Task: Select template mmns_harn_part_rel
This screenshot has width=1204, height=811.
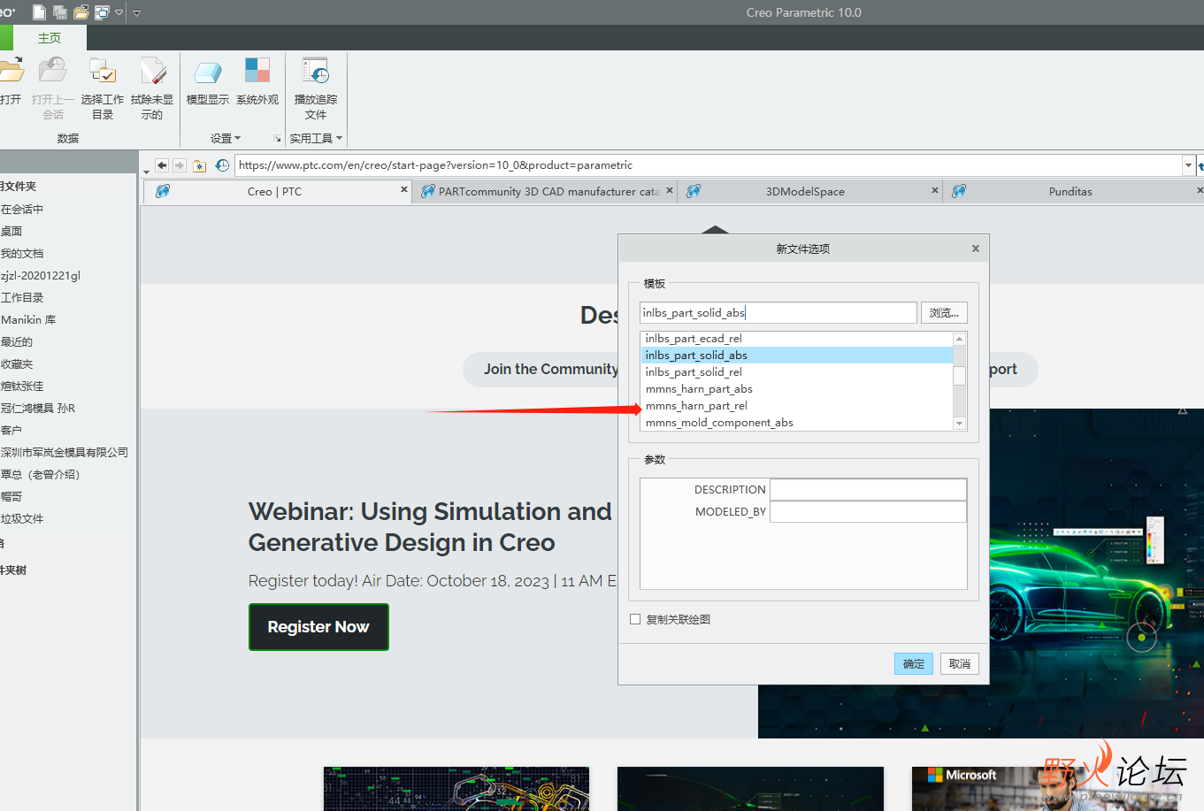Action: click(x=796, y=406)
